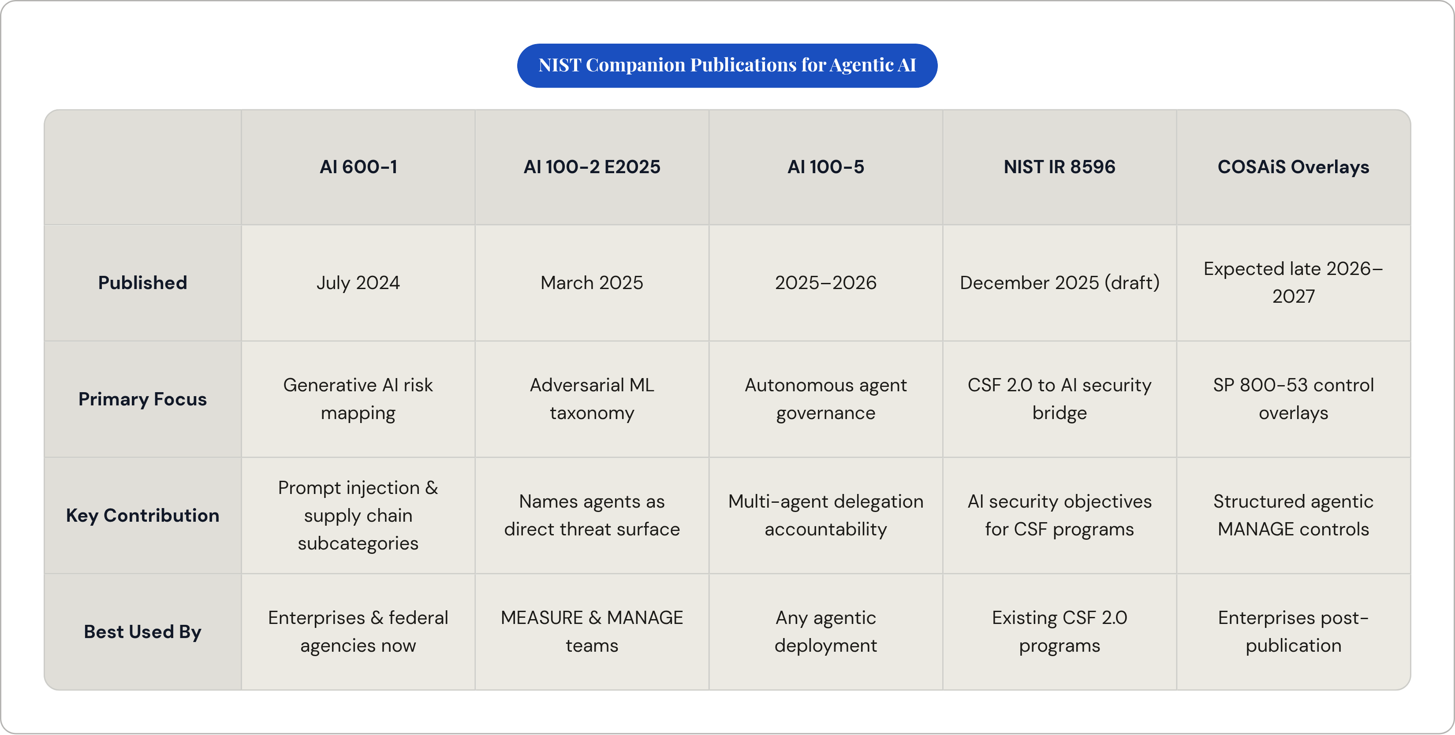This screenshot has height=735, width=1455.
Task: Select the July 2024 cell
Action: pyautogui.click(x=358, y=283)
